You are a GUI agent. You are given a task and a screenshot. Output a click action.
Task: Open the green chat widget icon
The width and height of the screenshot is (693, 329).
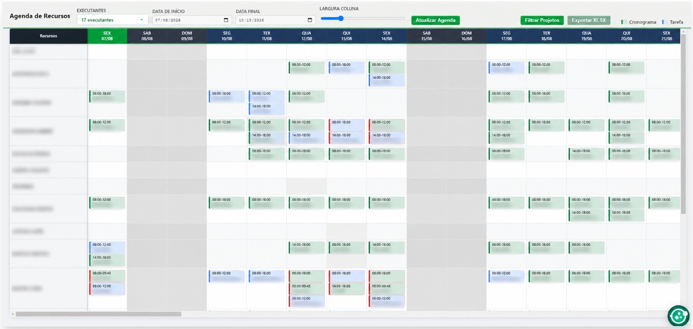[x=679, y=317]
